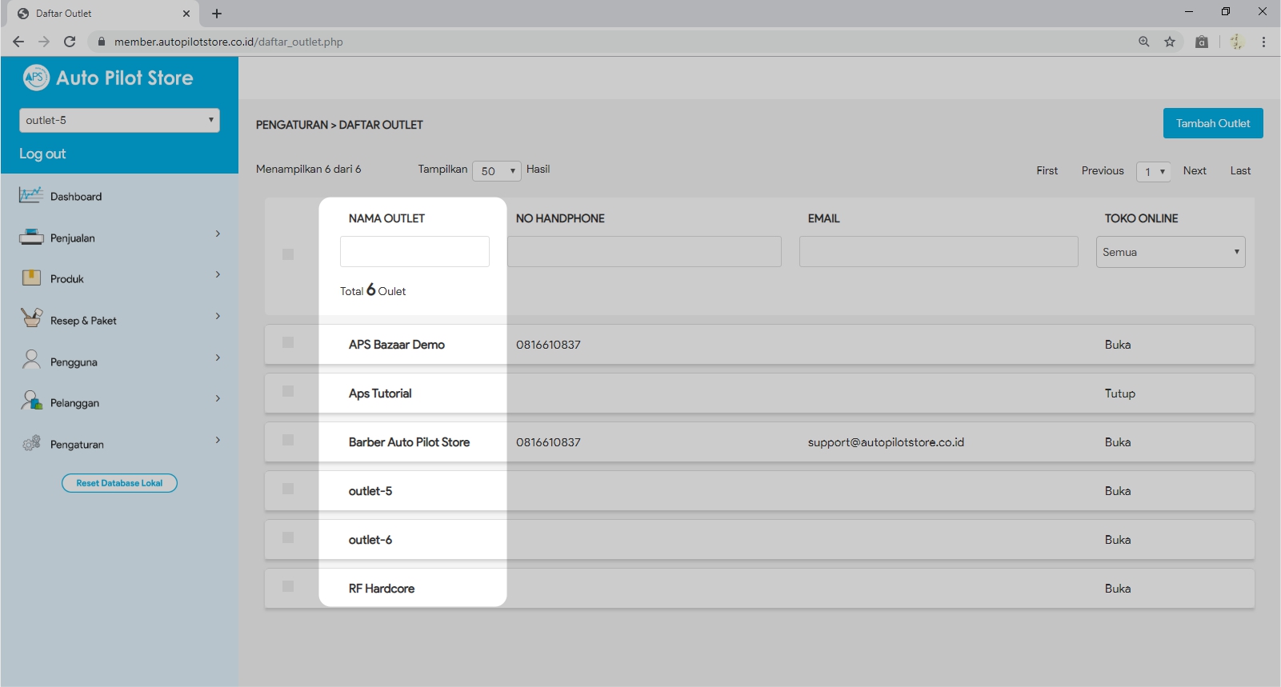Click the Dashboard chart icon
Viewport: 1281px width, 687px height.
click(31, 195)
